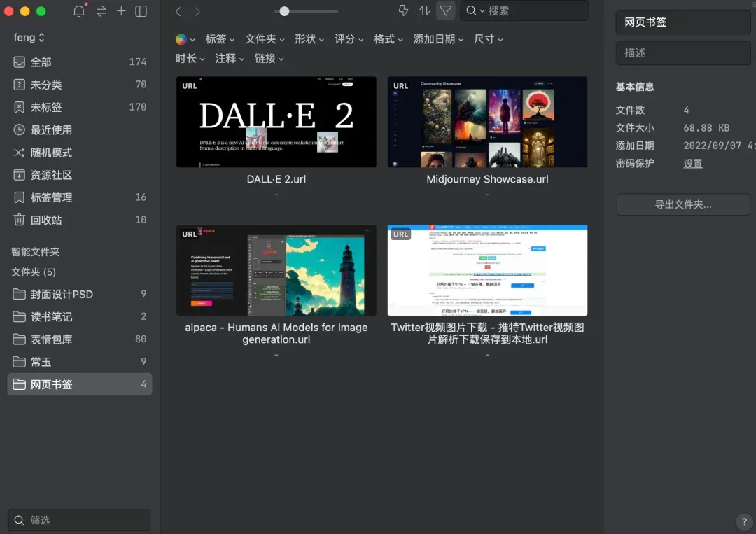
Task: Open the 表情包库 folder
Action: coord(51,339)
